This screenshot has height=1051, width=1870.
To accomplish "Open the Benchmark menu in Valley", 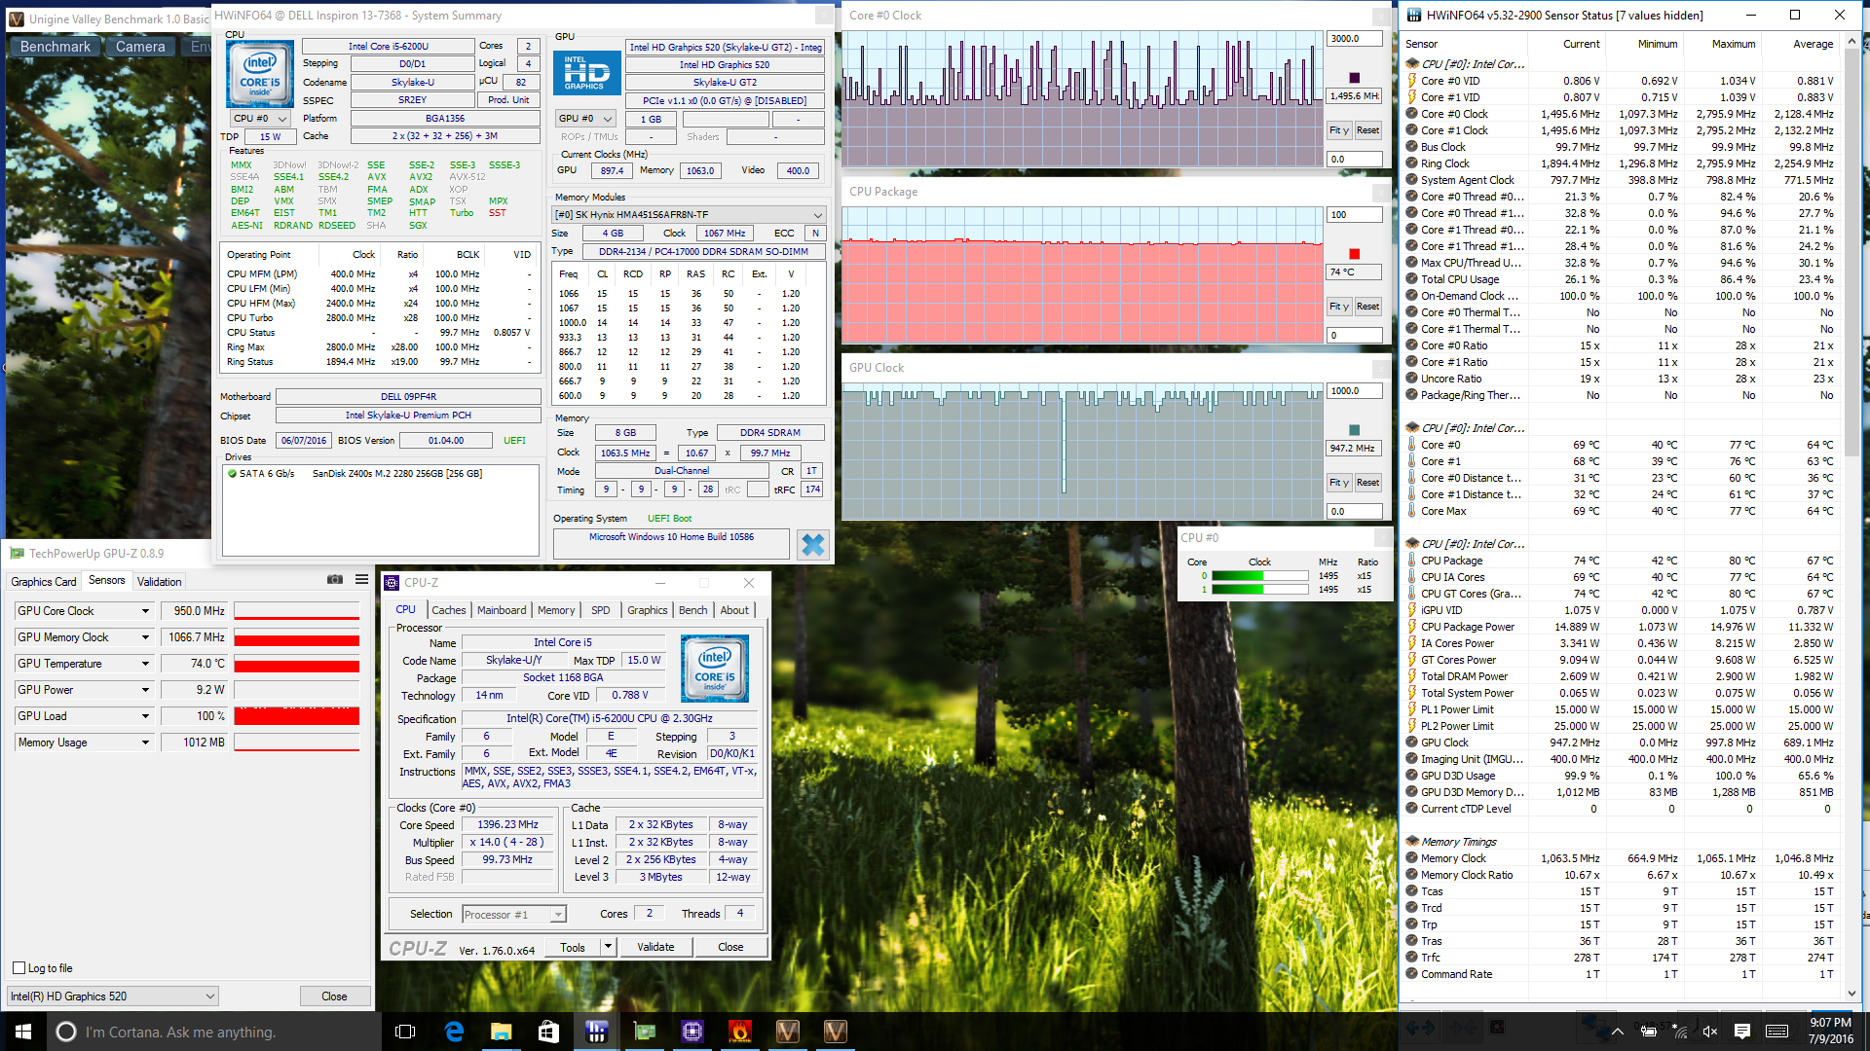I will (x=55, y=47).
